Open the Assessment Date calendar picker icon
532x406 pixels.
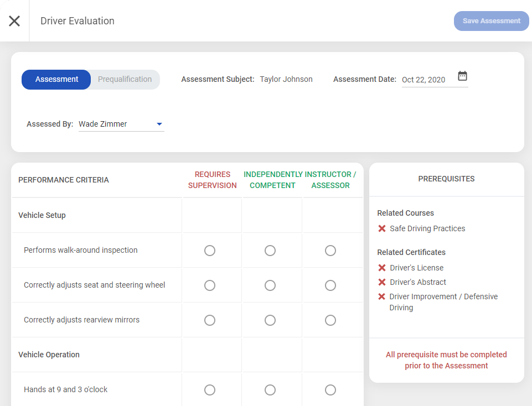[x=462, y=76]
